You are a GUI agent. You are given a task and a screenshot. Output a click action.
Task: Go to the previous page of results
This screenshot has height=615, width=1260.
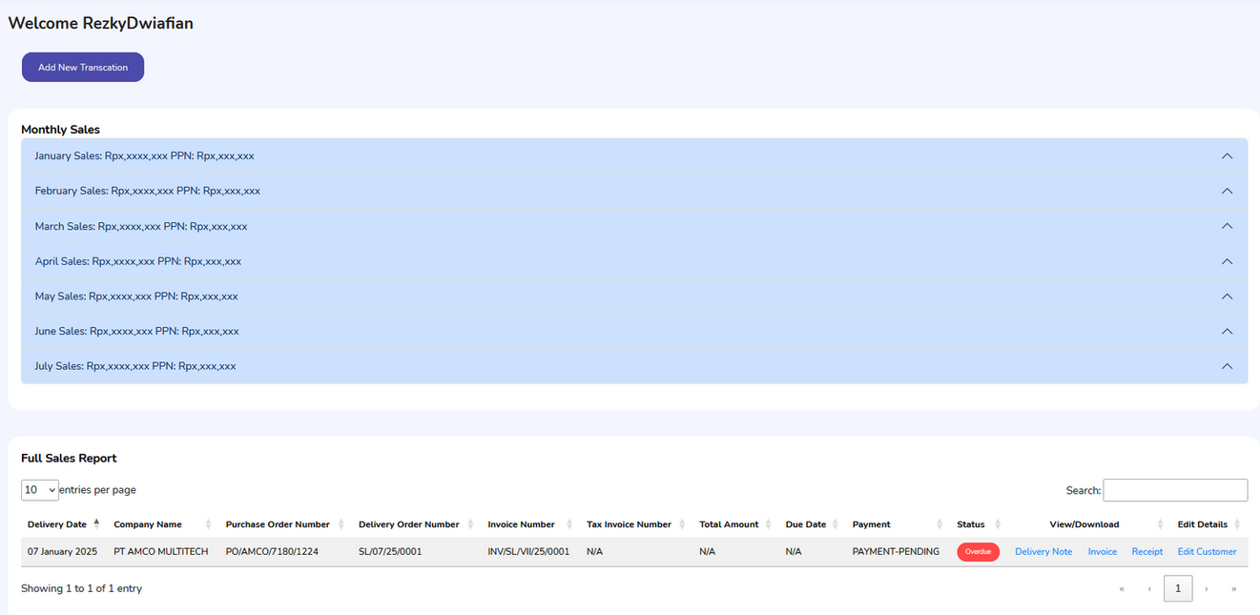(1148, 588)
